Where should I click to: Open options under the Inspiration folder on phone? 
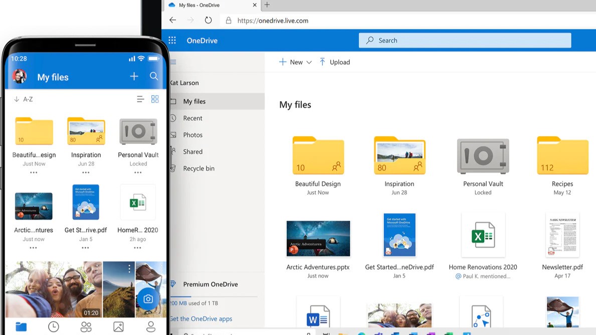(86, 173)
